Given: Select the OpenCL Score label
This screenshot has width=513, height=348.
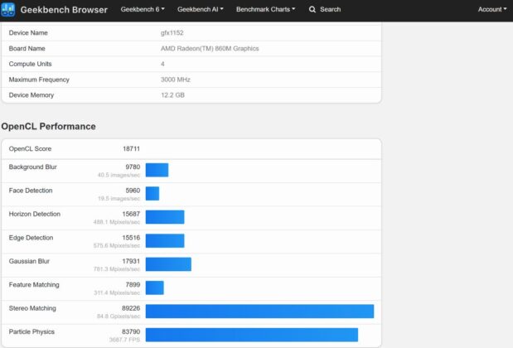Looking at the screenshot, I should (30, 149).
